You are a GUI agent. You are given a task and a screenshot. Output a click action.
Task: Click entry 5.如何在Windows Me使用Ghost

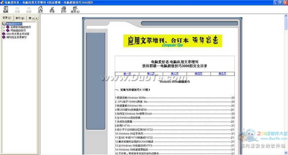point(134,114)
